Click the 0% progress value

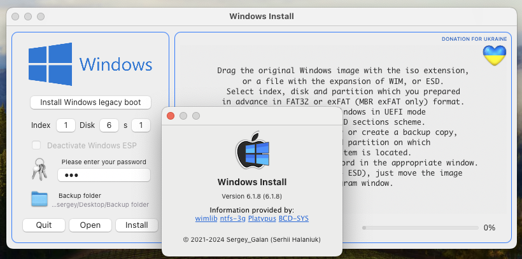tap(490, 228)
